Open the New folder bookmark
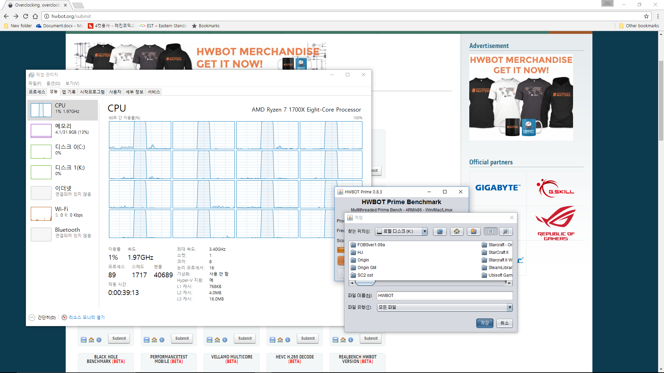The width and height of the screenshot is (664, 373). 18,26
